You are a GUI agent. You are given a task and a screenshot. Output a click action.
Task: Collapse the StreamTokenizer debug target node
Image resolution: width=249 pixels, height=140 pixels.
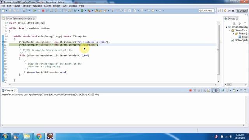point(230,30)
